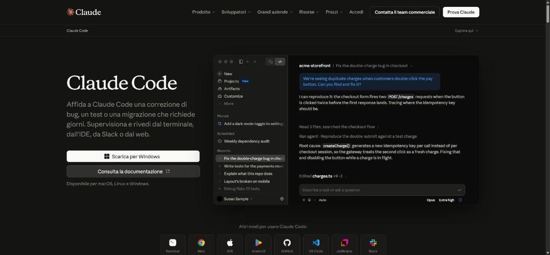
Task: Expand the session title dropdown chevron
Action: (412, 66)
